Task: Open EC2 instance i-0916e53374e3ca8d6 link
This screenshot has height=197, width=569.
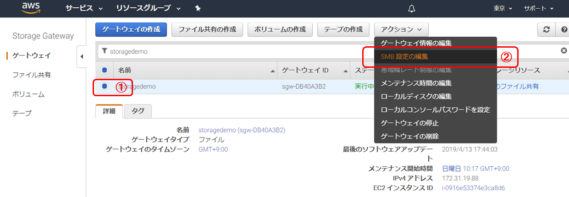Action: pos(474,188)
